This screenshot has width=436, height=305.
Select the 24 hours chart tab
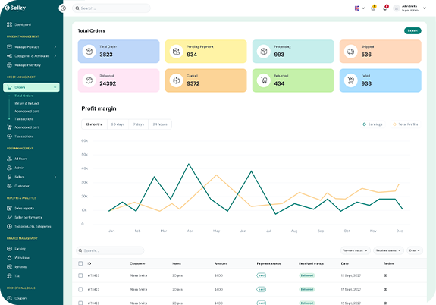(160, 124)
